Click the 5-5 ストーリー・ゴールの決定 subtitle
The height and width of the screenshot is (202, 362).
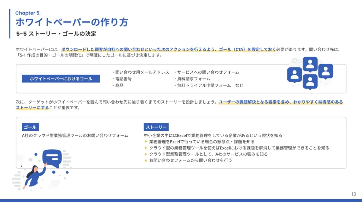[56, 34]
